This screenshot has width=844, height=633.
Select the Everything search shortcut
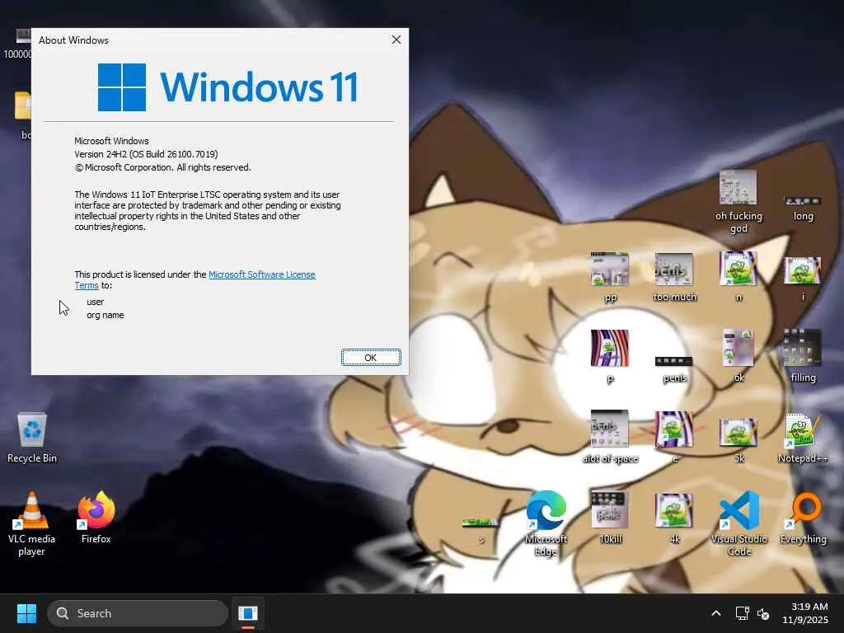click(803, 518)
